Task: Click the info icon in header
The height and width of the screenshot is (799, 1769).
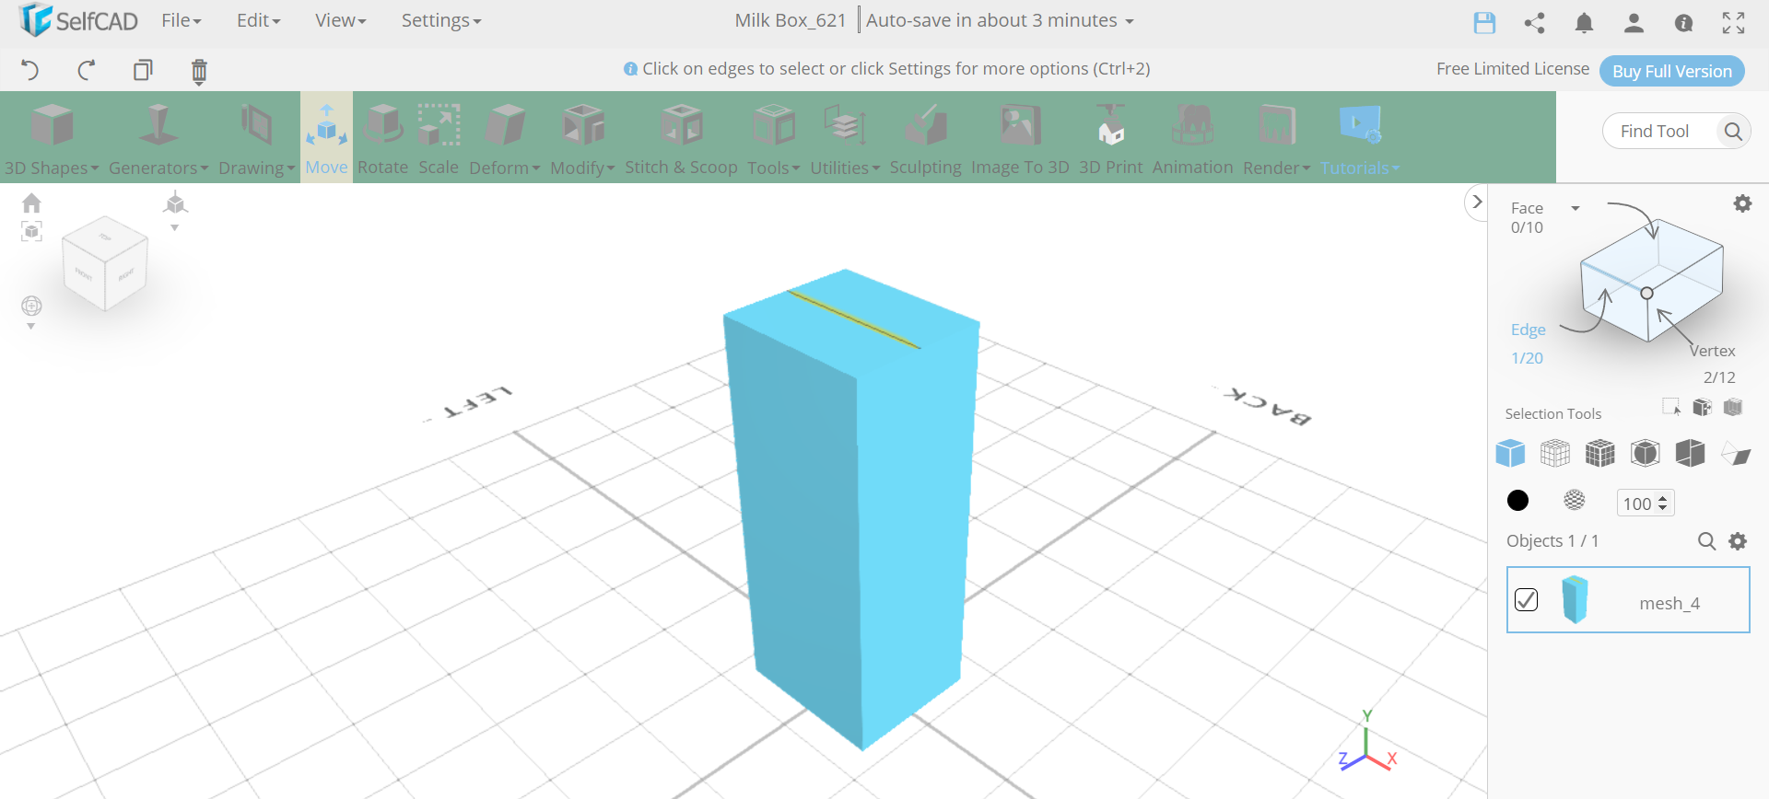Action: (1683, 23)
